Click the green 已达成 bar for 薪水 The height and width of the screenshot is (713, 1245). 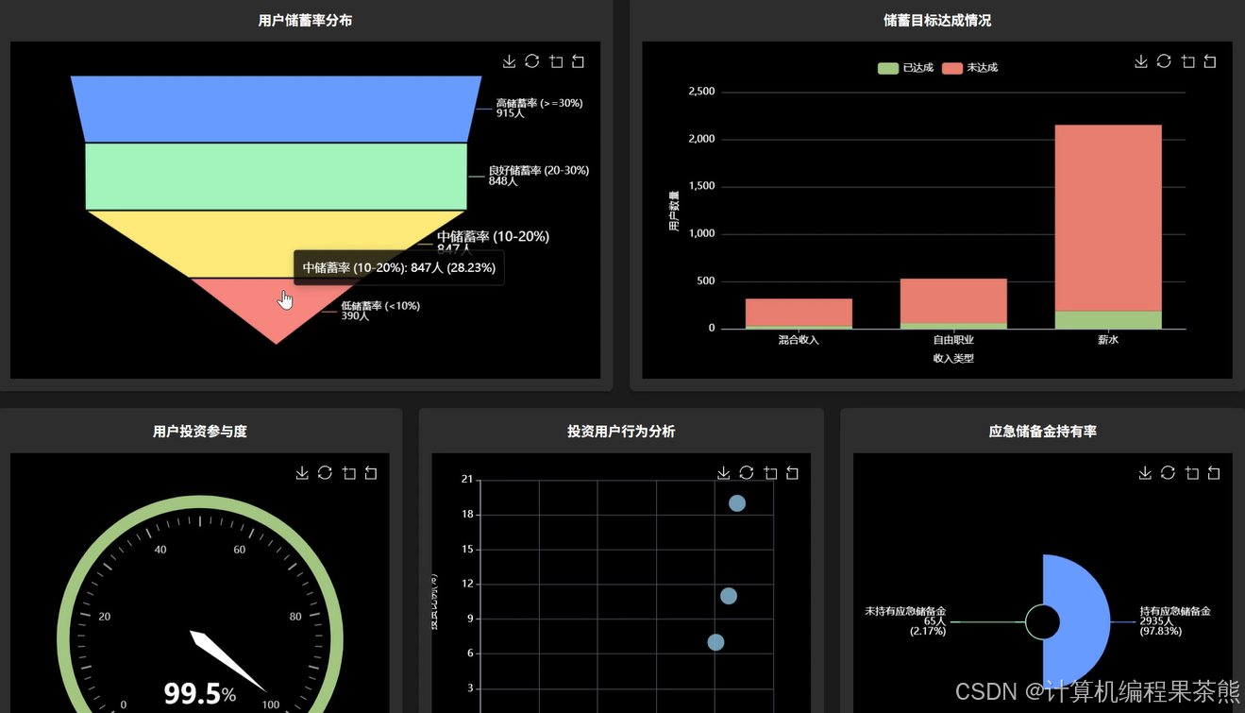(1108, 320)
